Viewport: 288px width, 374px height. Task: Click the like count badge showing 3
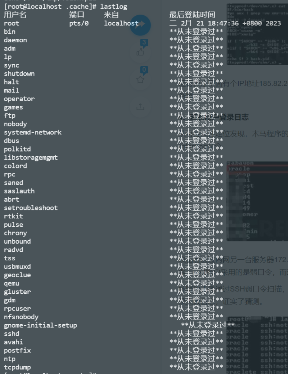[x=144, y=43]
